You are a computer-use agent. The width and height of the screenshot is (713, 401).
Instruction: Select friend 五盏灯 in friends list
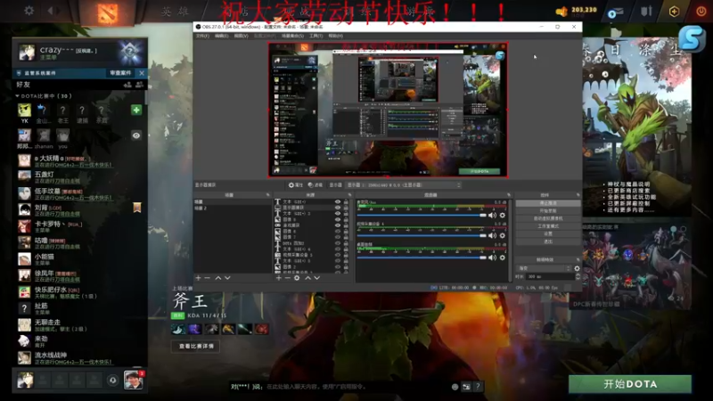81,177
